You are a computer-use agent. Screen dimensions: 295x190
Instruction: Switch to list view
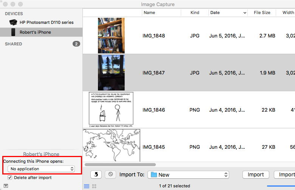point(87,186)
